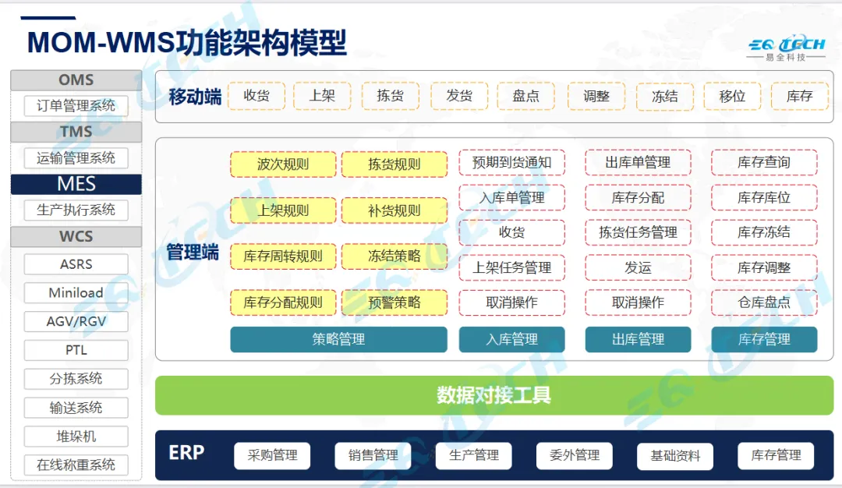Toggle 取消操作 under 出库单管理
This screenshot has height=488, width=842.
tap(638, 302)
